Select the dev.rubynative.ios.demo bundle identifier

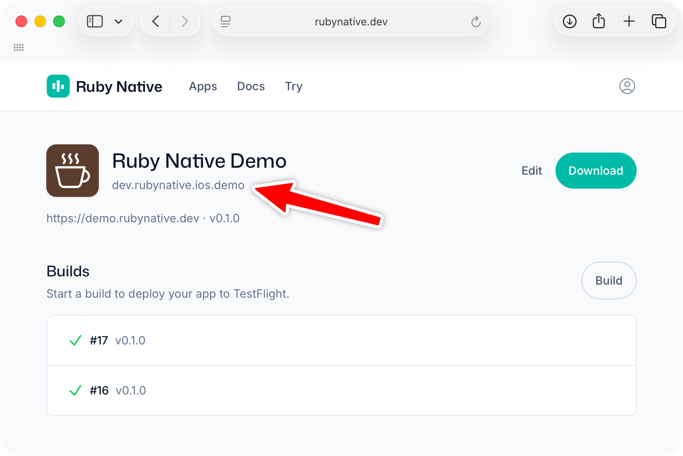coord(178,185)
